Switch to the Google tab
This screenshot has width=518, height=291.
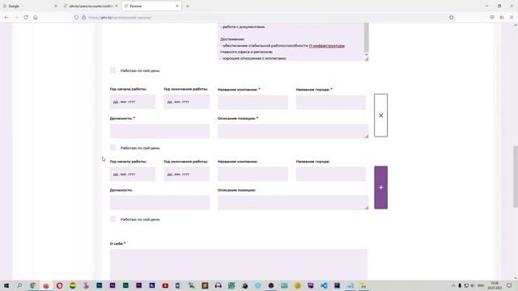30,6
